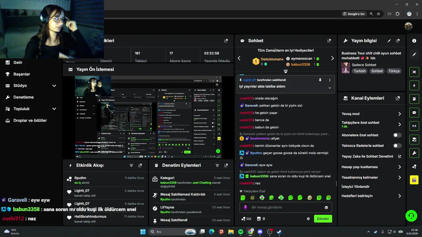422x237 pixels.
Task: Click the chat bubble quick action icon
Action: coord(414,113)
